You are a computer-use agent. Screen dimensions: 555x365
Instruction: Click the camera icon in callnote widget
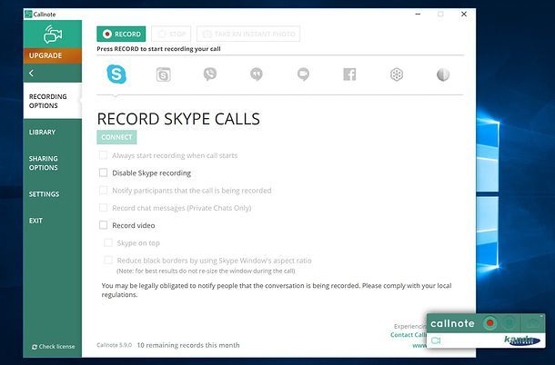436,340
